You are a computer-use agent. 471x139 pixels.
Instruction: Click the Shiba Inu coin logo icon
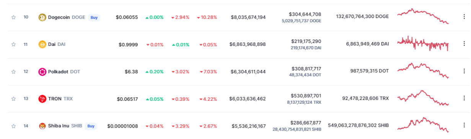pyautogui.click(x=42, y=126)
